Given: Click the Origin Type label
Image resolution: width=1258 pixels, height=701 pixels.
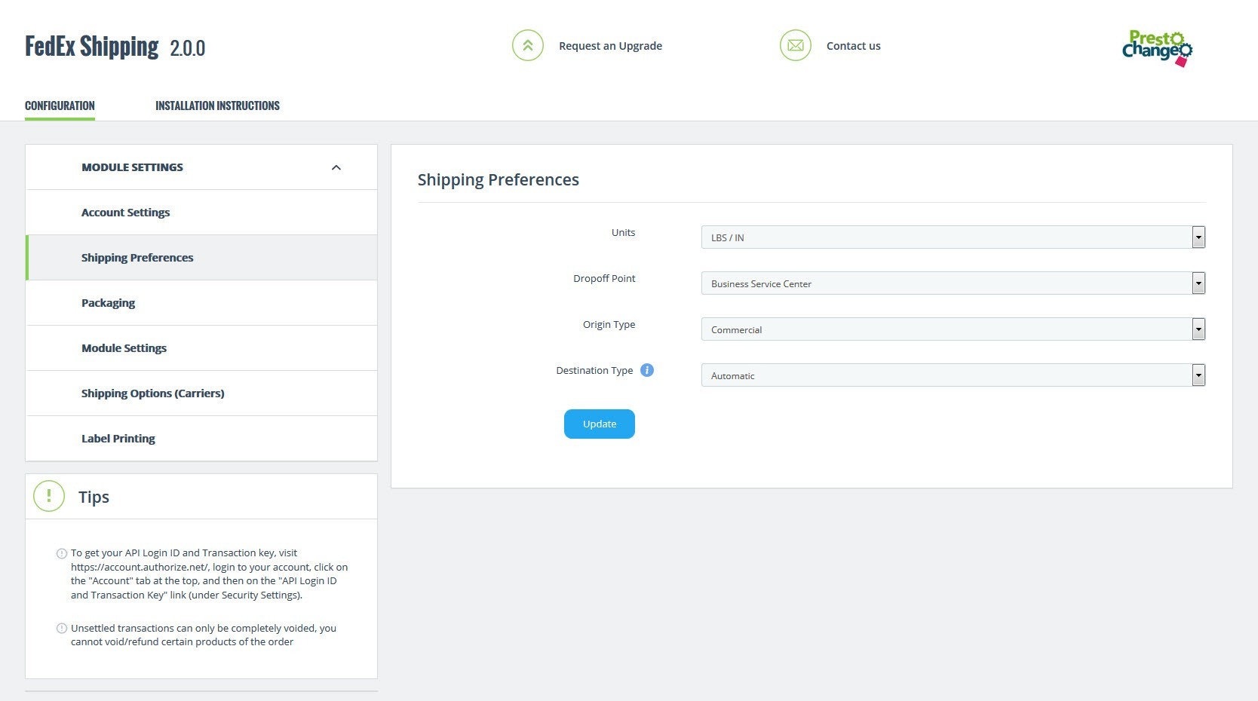Looking at the screenshot, I should click(x=609, y=325).
